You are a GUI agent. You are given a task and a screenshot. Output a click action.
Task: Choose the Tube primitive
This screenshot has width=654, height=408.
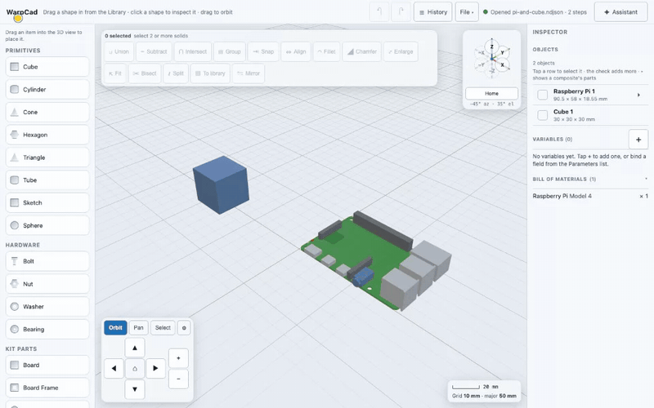pyautogui.click(x=47, y=180)
